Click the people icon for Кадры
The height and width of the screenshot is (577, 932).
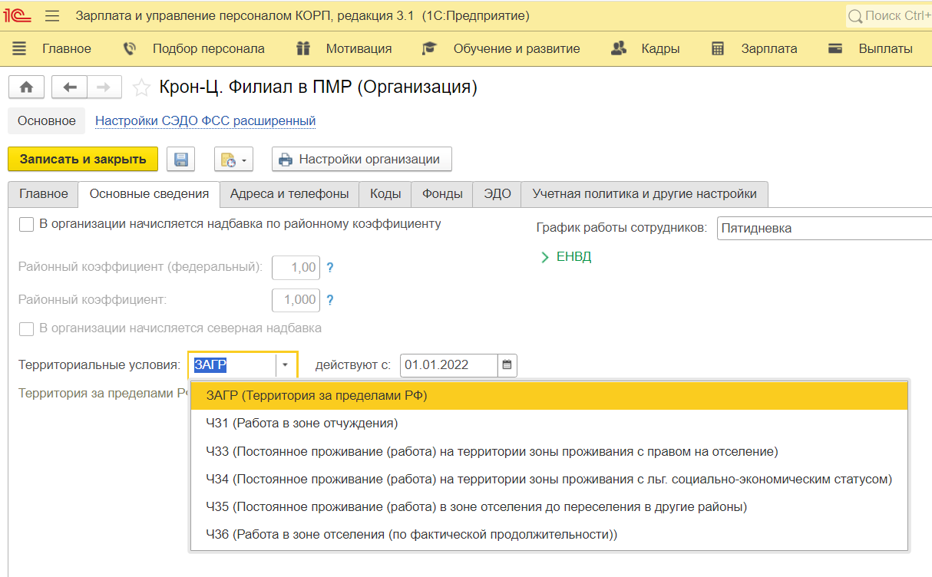click(619, 48)
